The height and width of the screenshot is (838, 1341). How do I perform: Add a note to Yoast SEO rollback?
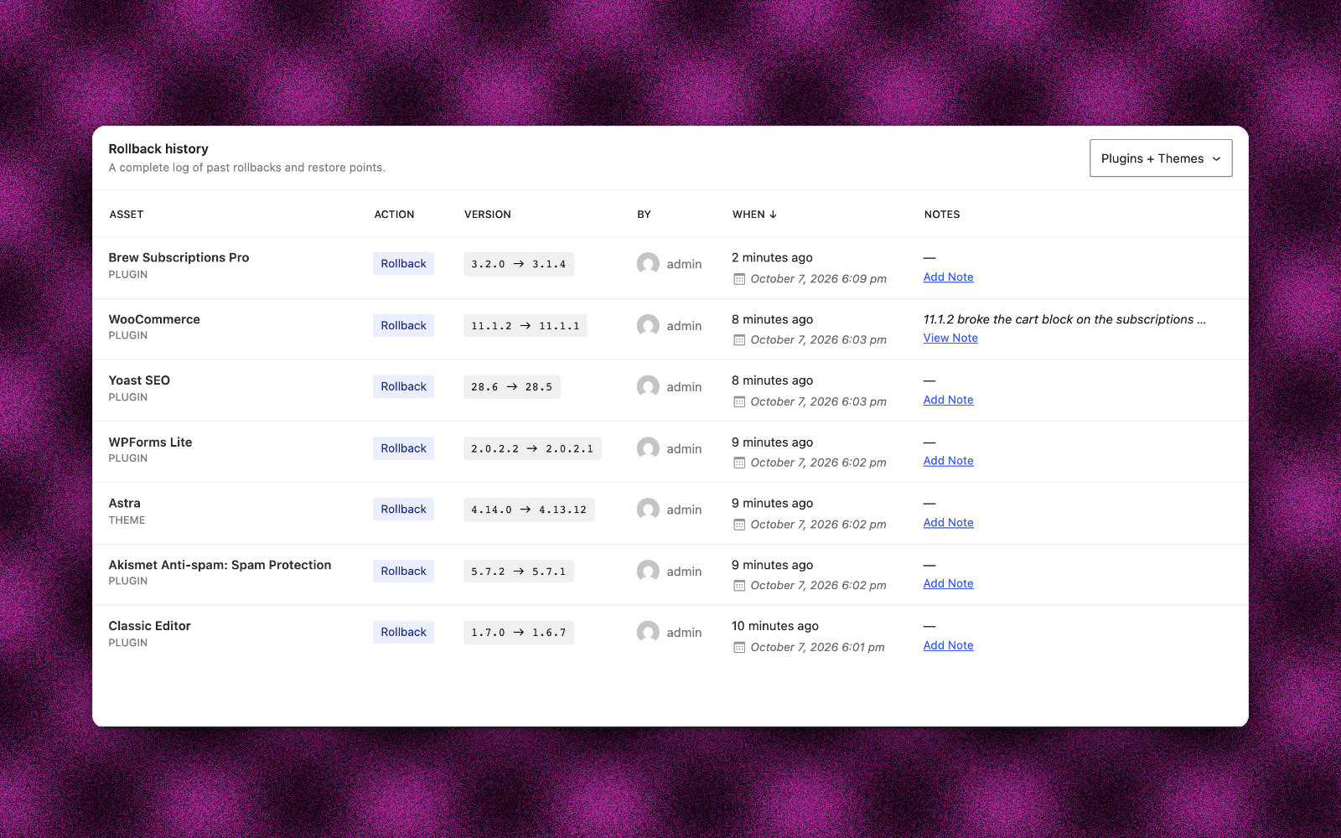(948, 401)
